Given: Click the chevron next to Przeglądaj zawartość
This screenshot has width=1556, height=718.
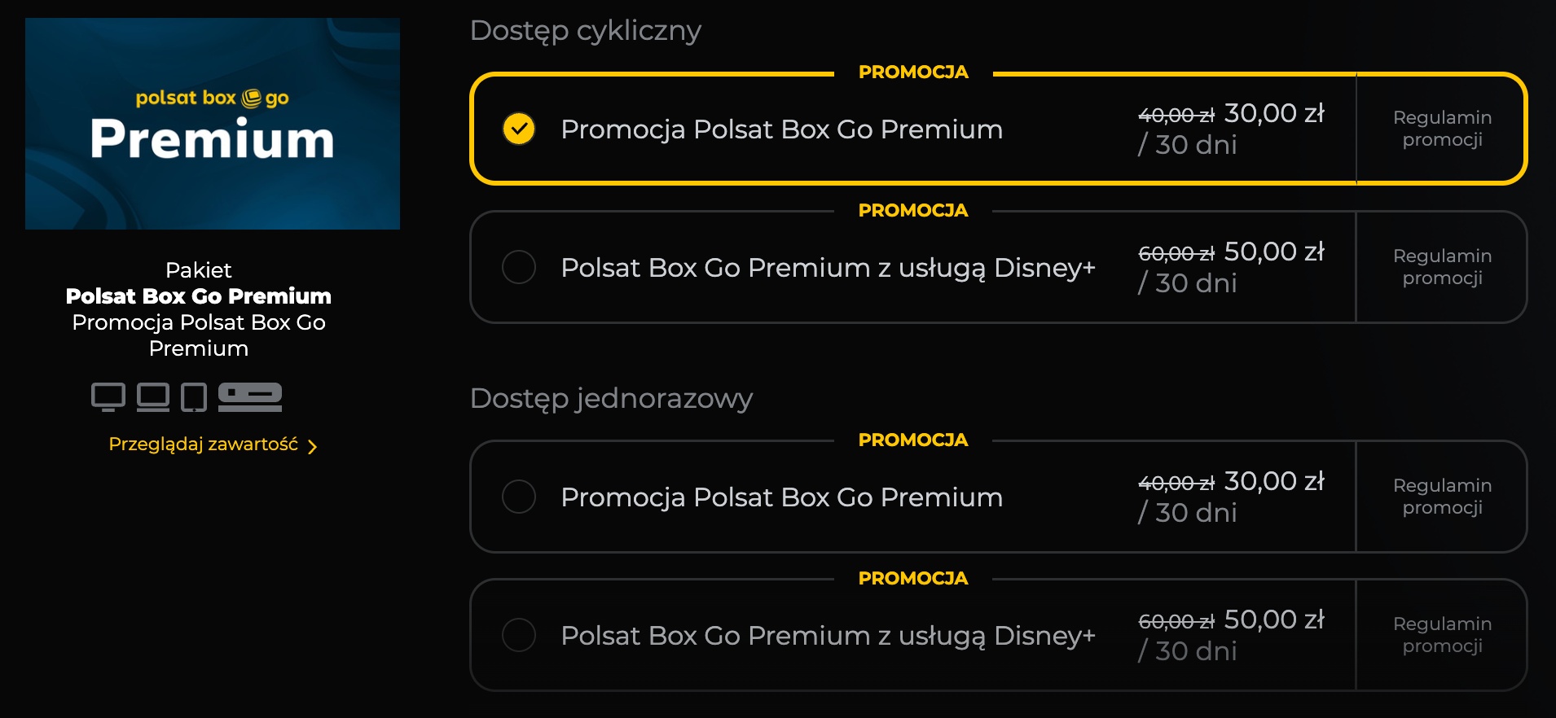Looking at the screenshot, I should coord(312,446).
